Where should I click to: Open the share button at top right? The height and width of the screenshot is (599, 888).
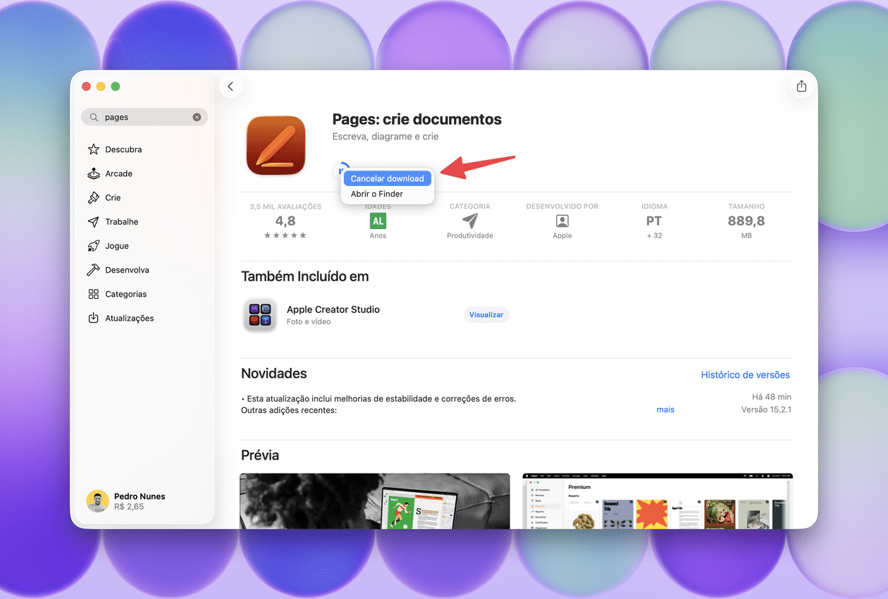click(x=801, y=86)
